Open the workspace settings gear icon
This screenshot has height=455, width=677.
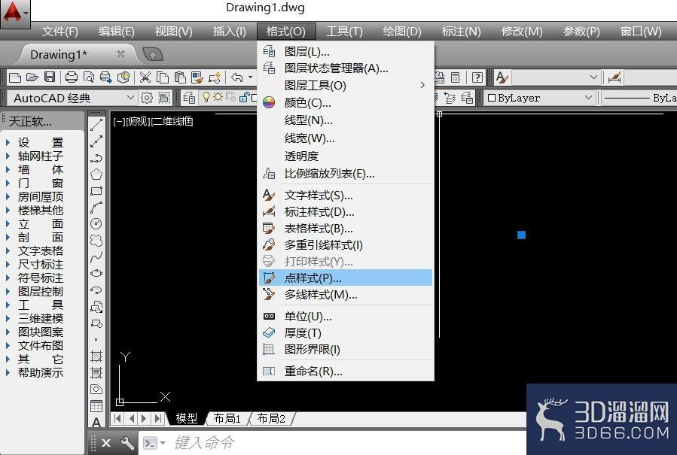tap(147, 98)
